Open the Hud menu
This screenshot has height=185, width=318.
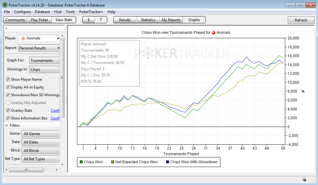click(58, 12)
